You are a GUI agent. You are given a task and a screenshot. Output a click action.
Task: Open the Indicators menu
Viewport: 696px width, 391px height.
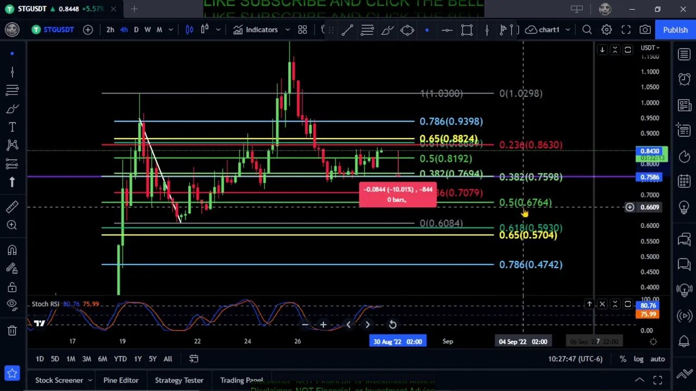(256, 30)
